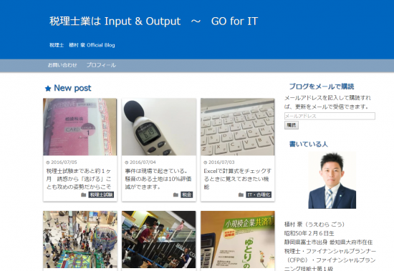Click the clock icon next to 2016/07/05

[x=48, y=162]
